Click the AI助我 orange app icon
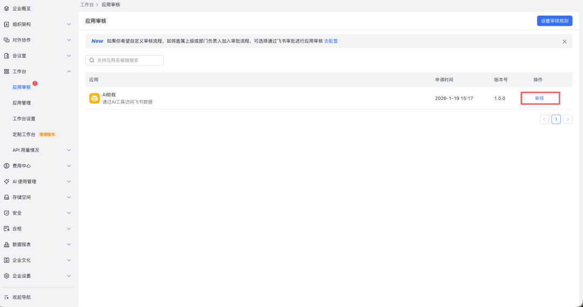Viewport: 583px width, 307px height. coord(94,98)
